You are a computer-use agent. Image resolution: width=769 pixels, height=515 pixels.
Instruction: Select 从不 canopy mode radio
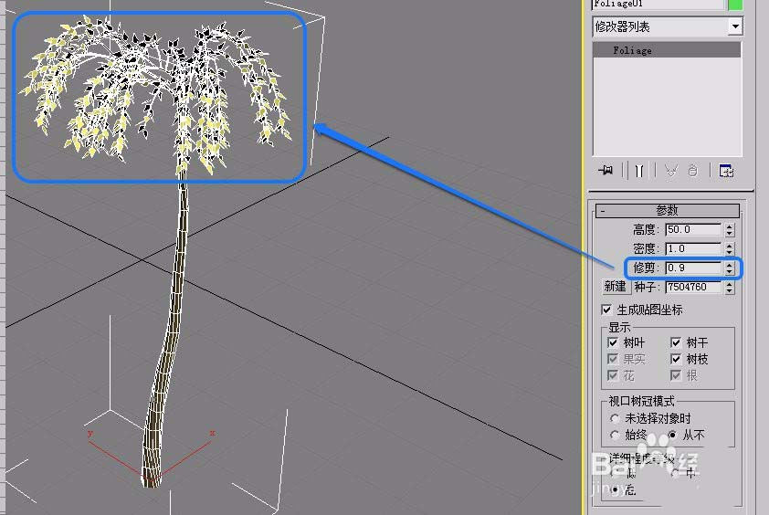(x=672, y=435)
